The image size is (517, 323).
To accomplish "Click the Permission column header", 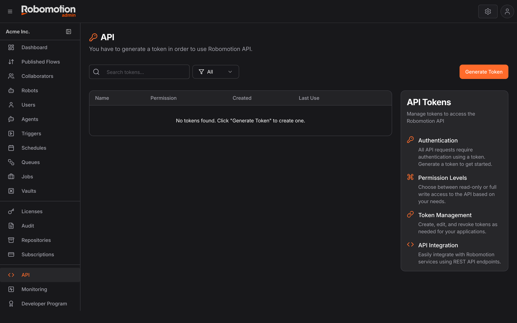I will click(x=163, y=98).
